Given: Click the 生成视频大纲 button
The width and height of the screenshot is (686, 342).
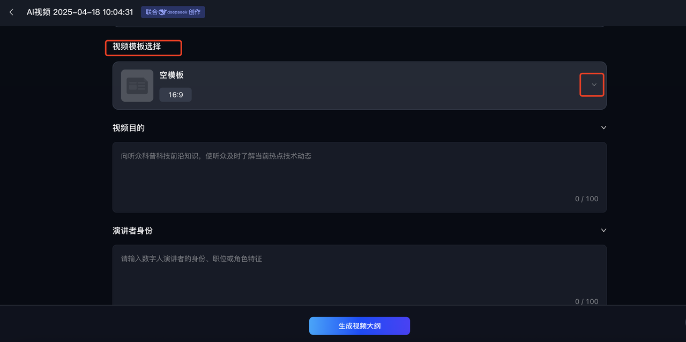Looking at the screenshot, I should (360, 325).
